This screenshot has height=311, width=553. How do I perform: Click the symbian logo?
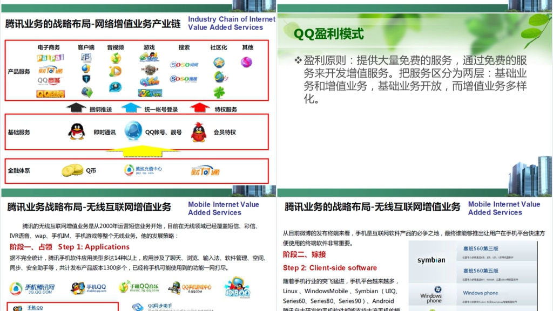point(431,260)
